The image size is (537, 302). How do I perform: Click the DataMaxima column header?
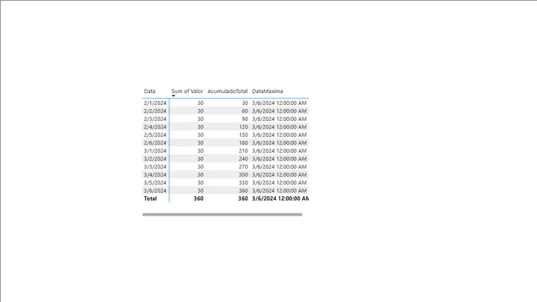pos(268,91)
